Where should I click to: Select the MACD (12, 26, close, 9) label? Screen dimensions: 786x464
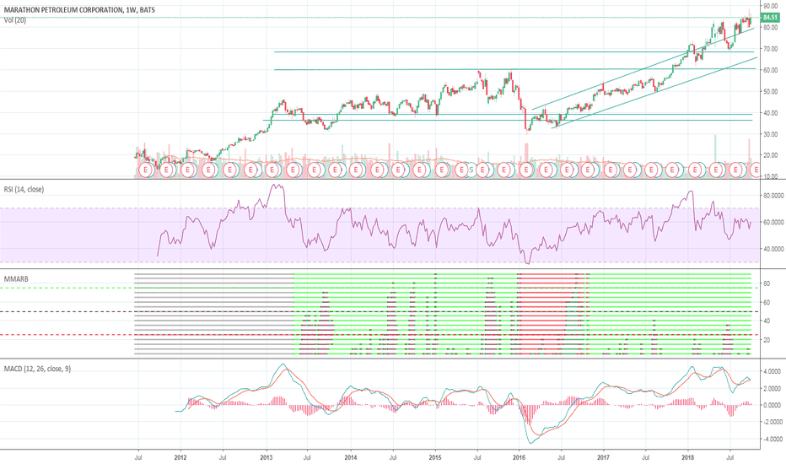click(37, 369)
